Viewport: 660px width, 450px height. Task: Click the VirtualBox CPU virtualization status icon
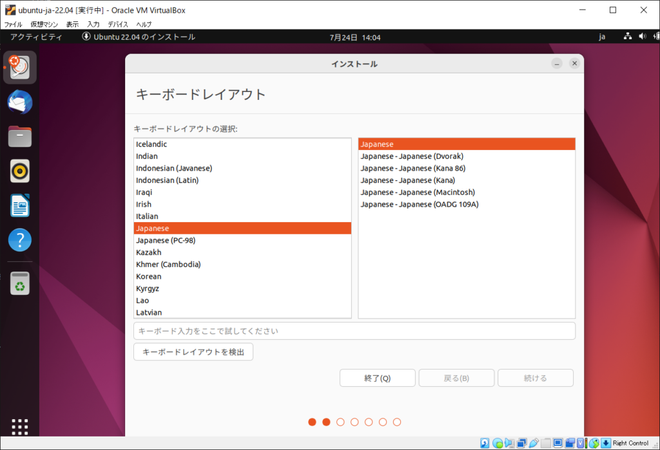click(x=581, y=443)
